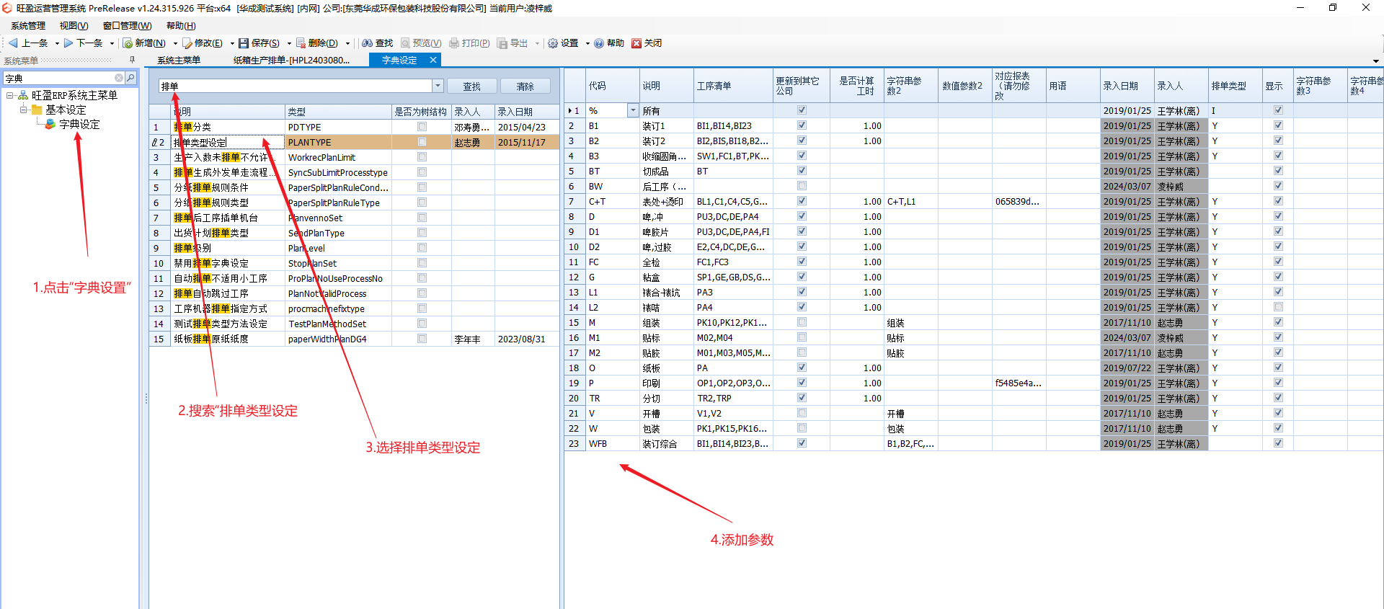1384x609 pixels.
Task: Open the 代码 cell dropdown in row 1
Action: tap(633, 111)
